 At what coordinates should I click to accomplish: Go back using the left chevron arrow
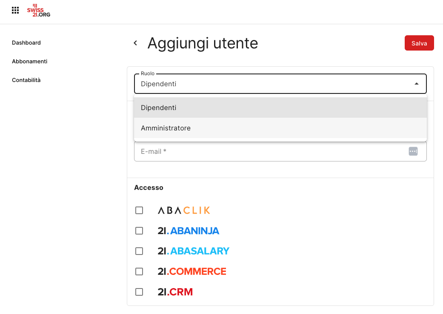[x=135, y=43]
